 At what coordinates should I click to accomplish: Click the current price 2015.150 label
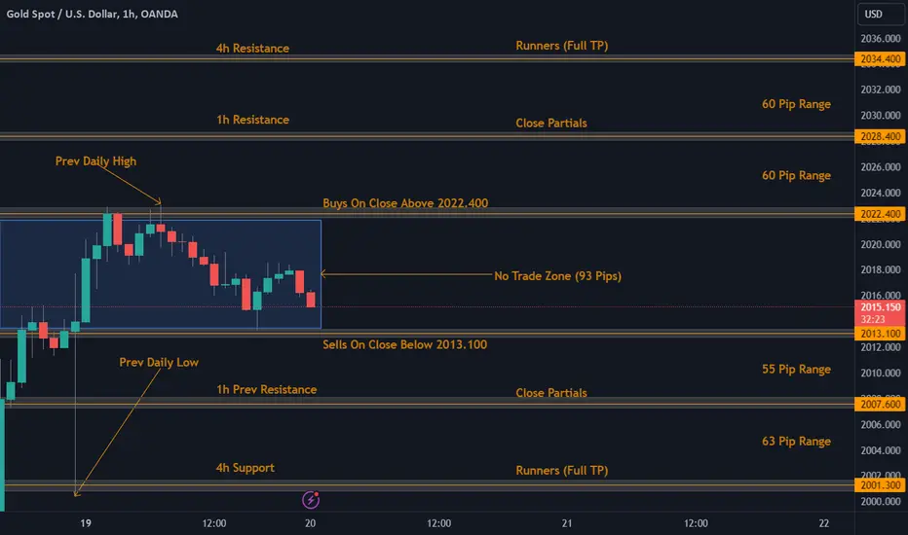pos(880,313)
